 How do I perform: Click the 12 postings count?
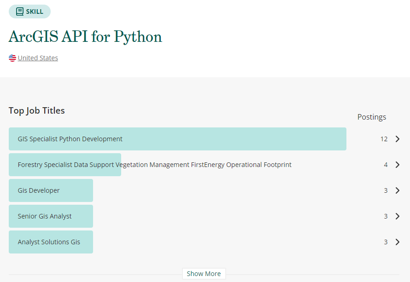pyautogui.click(x=384, y=139)
